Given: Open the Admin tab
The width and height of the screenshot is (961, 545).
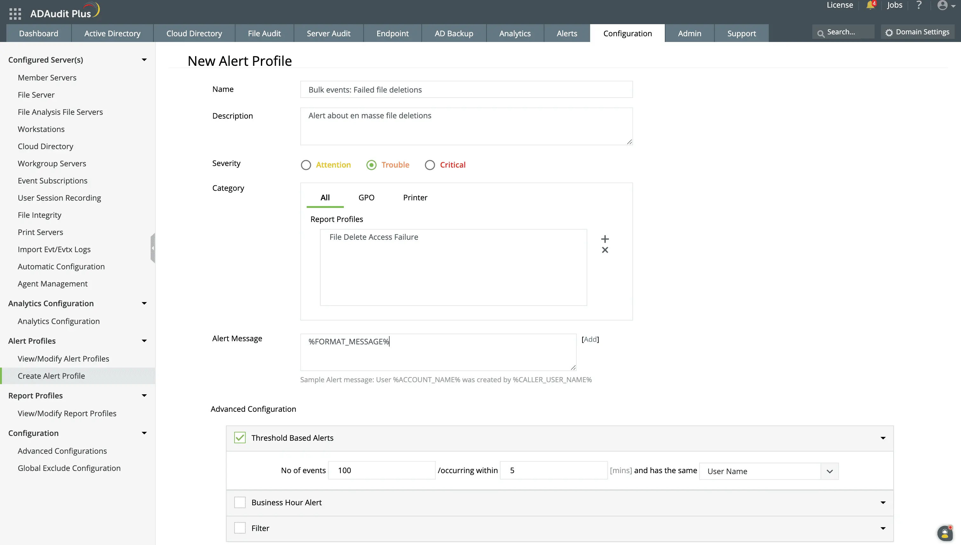Looking at the screenshot, I should tap(689, 33).
